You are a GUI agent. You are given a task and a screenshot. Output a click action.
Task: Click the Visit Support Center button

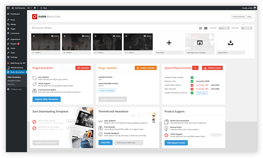point(176,143)
